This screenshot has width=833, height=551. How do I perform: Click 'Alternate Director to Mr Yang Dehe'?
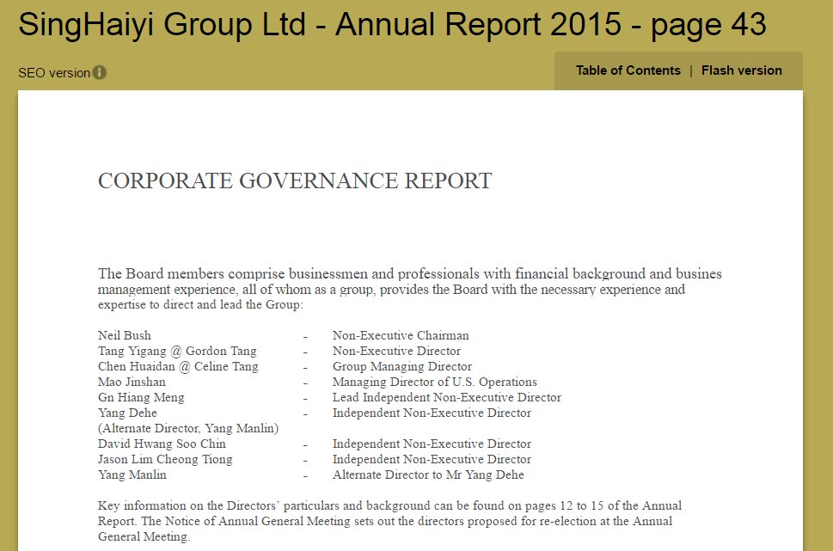428,474
